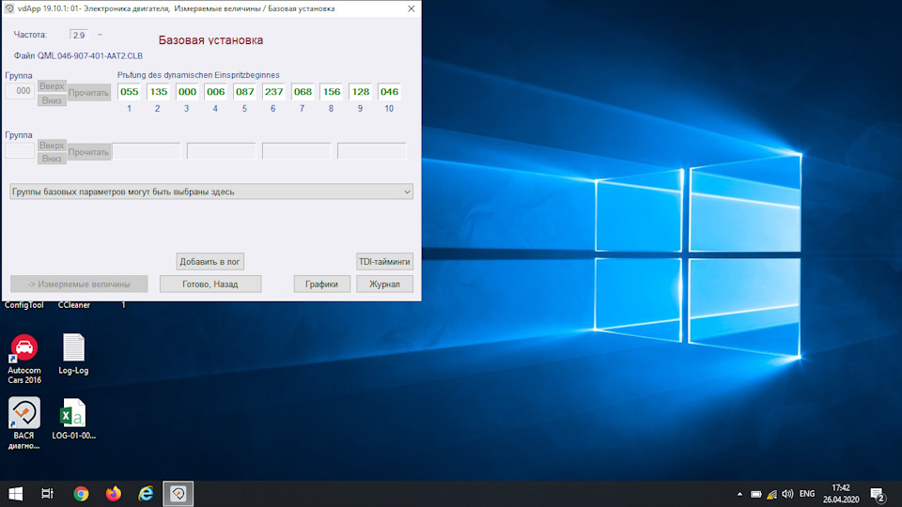Switch ENG input language indicator

(x=807, y=494)
